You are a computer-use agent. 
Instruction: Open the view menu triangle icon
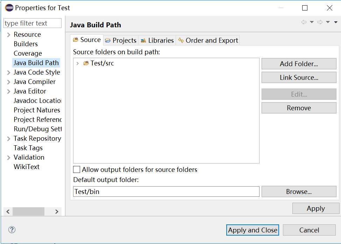(336, 22)
